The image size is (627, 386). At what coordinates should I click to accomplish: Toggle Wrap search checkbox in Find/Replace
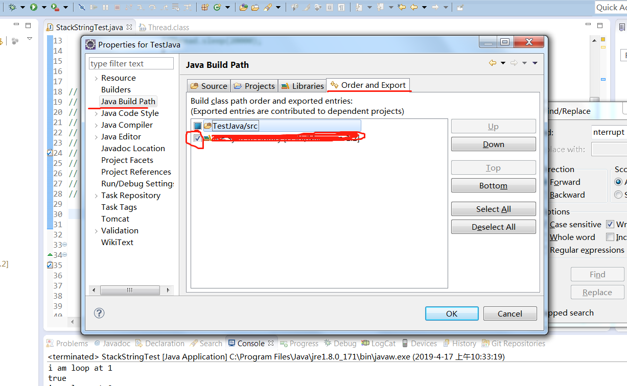coord(610,224)
